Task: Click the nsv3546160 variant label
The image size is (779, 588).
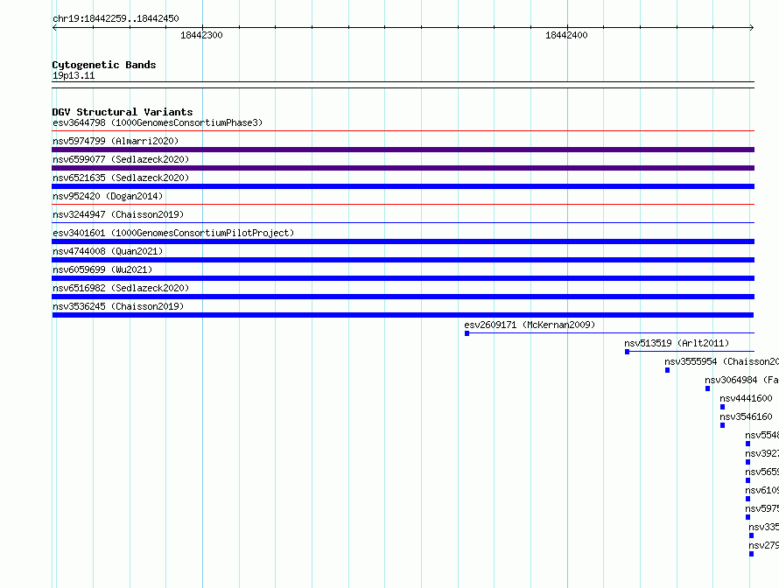Action: [746, 416]
